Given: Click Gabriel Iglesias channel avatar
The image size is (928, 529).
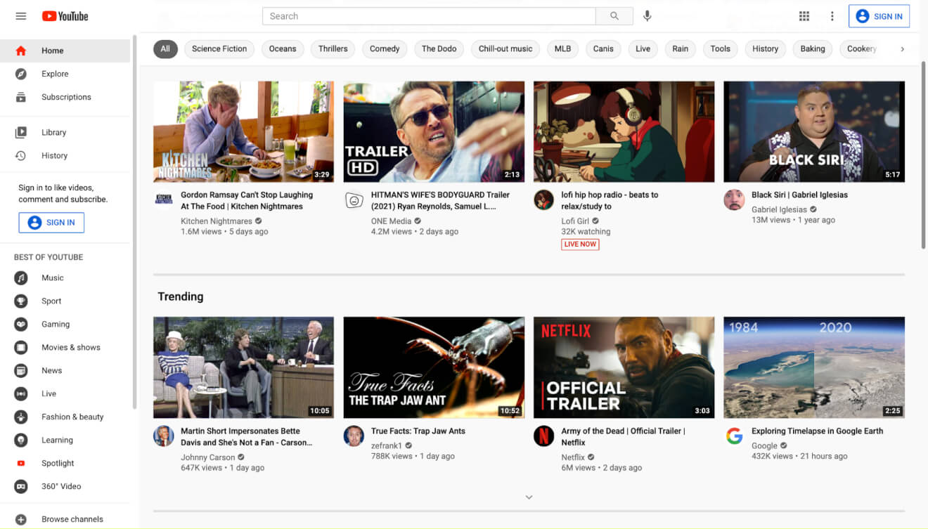Looking at the screenshot, I should point(734,200).
